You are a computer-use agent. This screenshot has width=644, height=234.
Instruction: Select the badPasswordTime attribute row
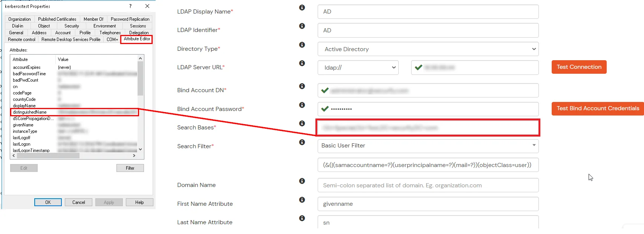[74, 74]
